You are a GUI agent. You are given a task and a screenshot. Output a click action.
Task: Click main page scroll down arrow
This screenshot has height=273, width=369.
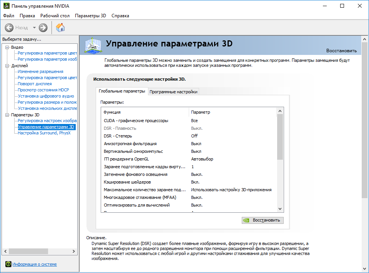[x=364, y=268]
